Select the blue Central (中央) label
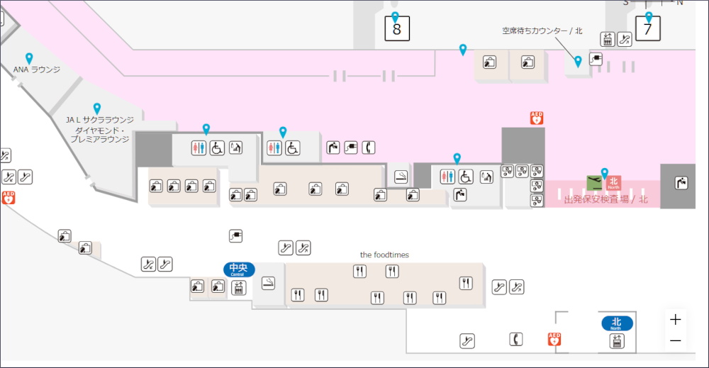This screenshot has height=368, width=709. [239, 269]
